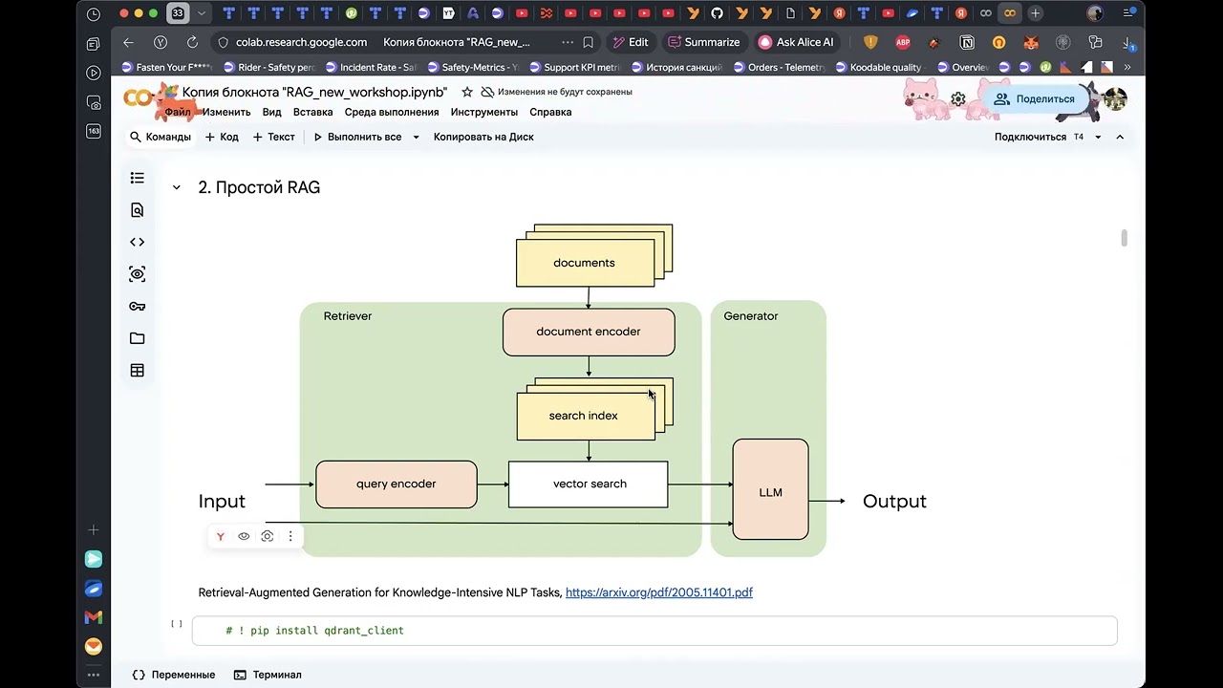Open the 'Выполнить все' dropdown arrow
The width and height of the screenshot is (1223, 688).
click(416, 137)
